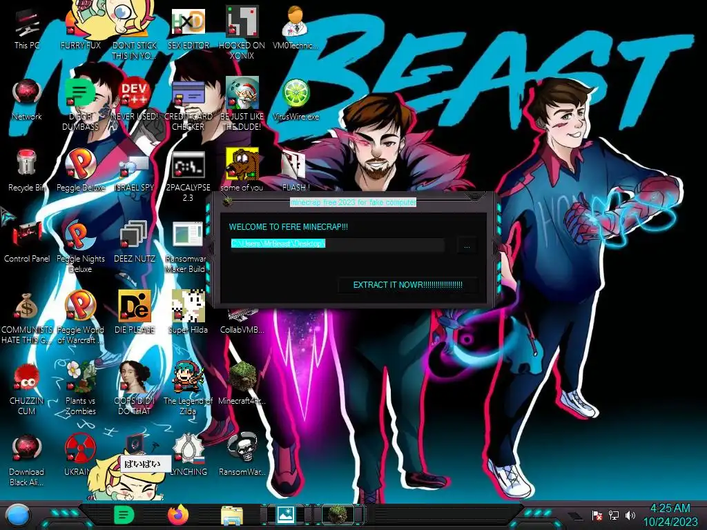Open the Plants vs Zombies shortcut
The width and height of the screenshot is (707, 530).
tap(80, 389)
